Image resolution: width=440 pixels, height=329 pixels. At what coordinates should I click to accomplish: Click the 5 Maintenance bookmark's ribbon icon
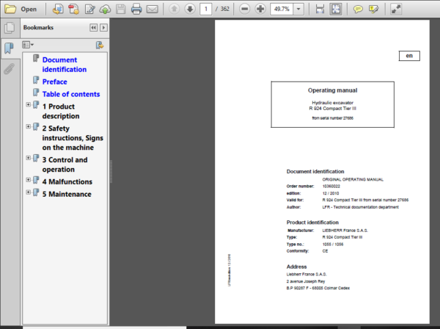(x=36, y=192)
